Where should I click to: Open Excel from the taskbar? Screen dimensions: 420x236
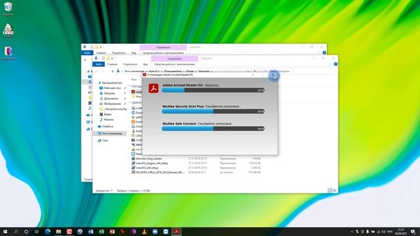102,231
